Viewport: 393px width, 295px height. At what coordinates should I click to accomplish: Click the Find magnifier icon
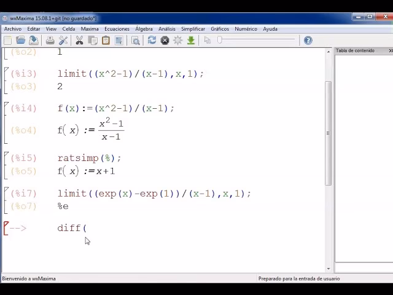tap(136, 41)
